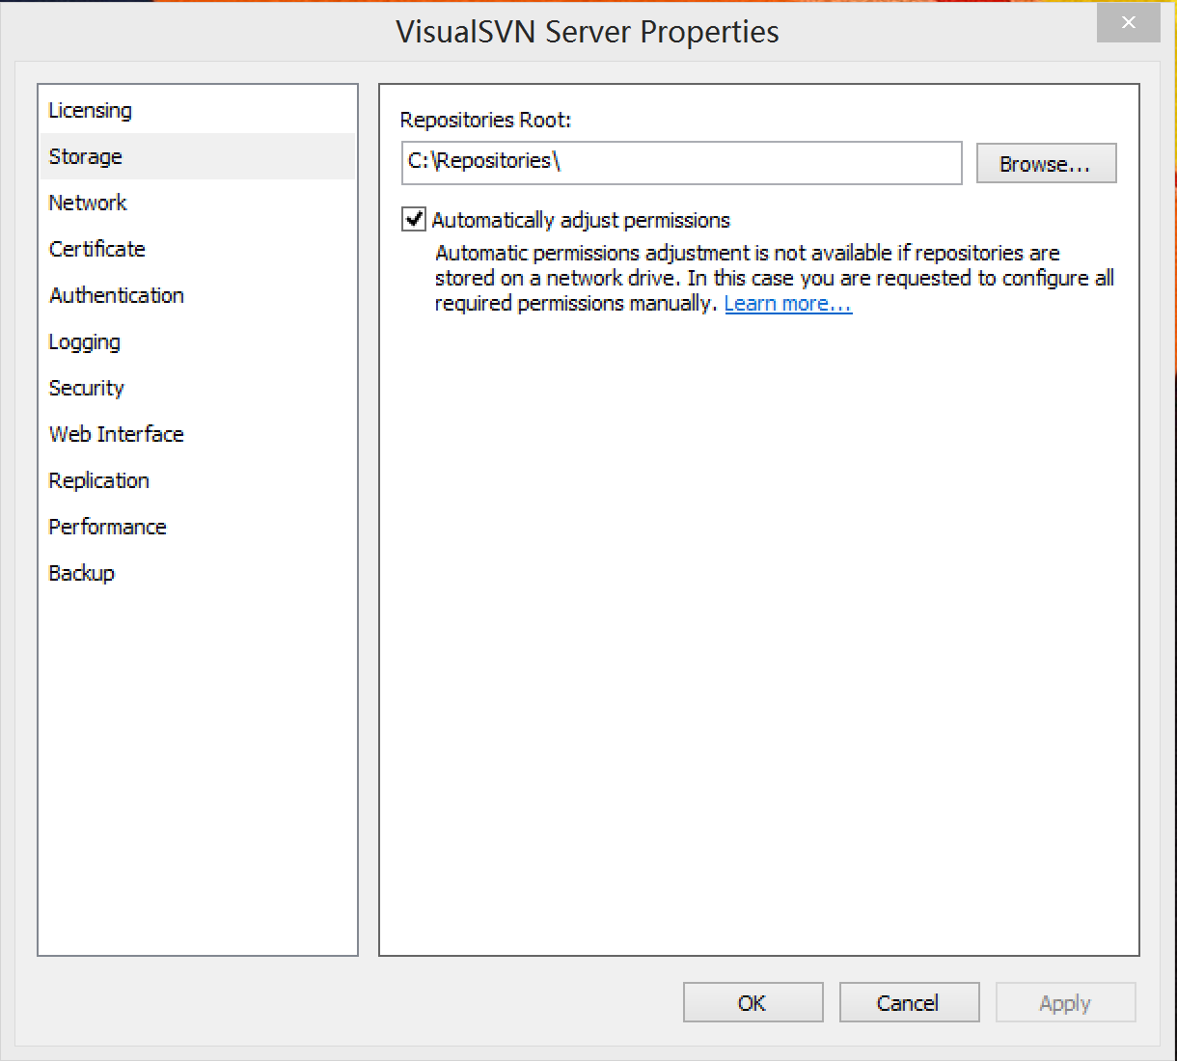1177x1061 pixels.
Task: Open the Performance page
Action: (x=108, y=528)
